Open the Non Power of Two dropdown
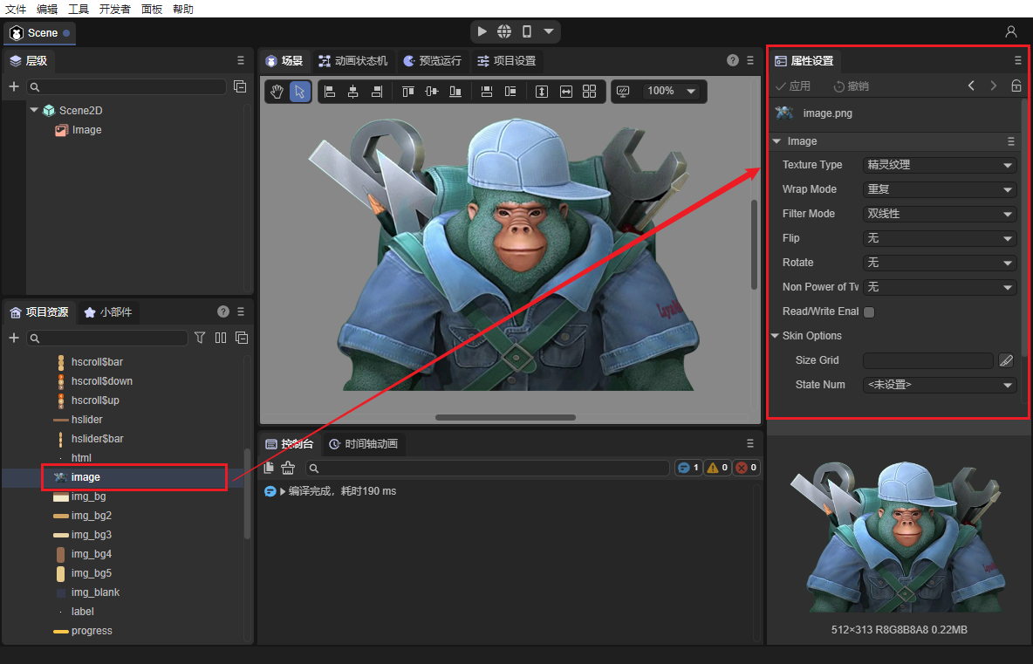The image size is (1033, 664). tap(940, 287)
